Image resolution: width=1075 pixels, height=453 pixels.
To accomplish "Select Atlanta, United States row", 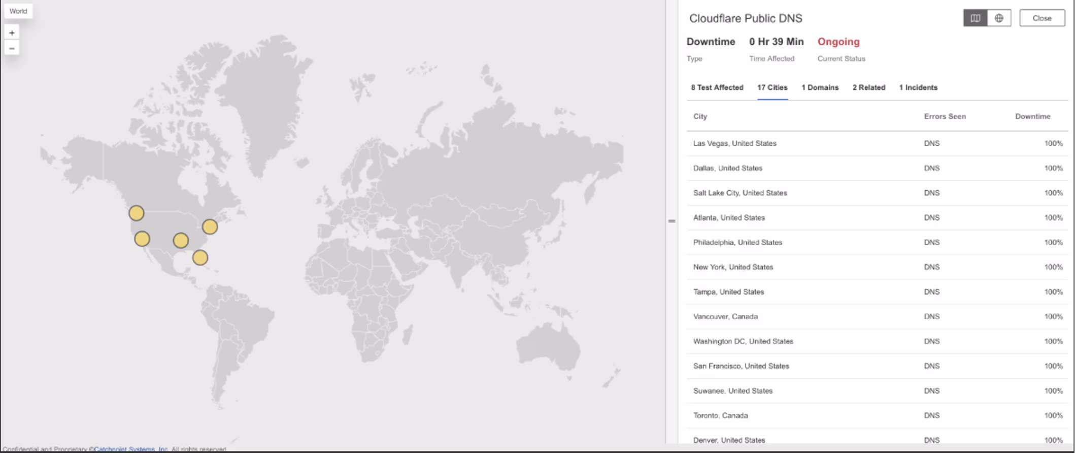I will tap(877, 217).
